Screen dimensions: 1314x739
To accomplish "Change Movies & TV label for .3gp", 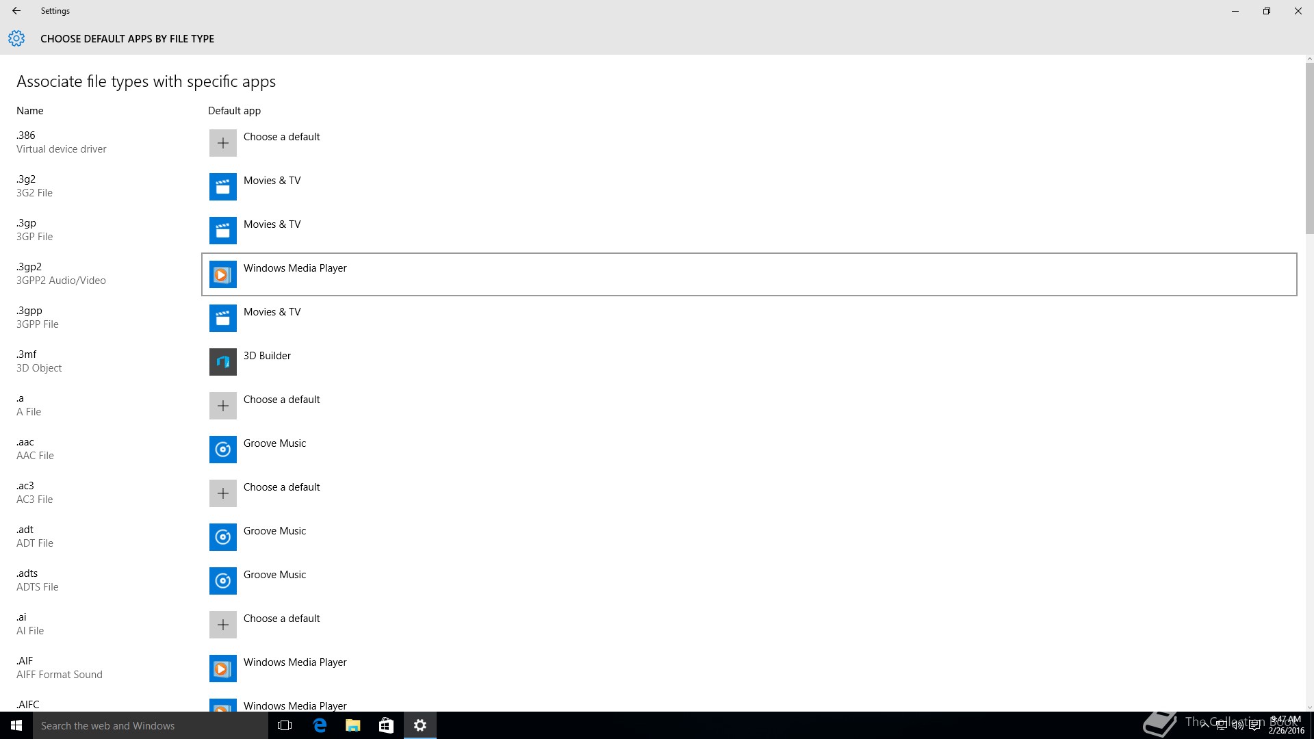I will [x=272, y=224].
